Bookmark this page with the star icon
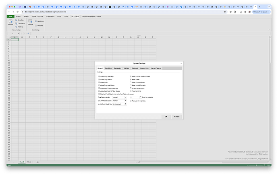The height and width of the screenshot is (175, 278). tap(225, 12)
